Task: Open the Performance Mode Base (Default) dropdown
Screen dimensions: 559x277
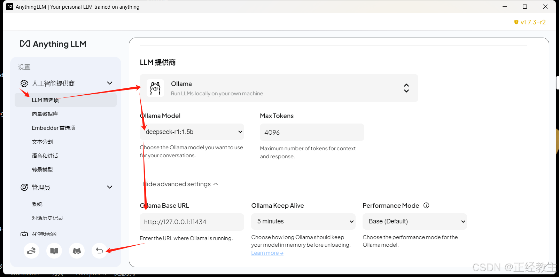Action: (x=415, y=221)
